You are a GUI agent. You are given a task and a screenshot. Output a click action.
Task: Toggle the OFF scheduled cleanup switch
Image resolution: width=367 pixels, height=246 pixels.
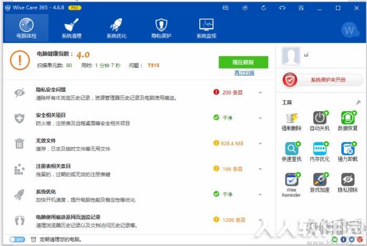coord(17,240)
